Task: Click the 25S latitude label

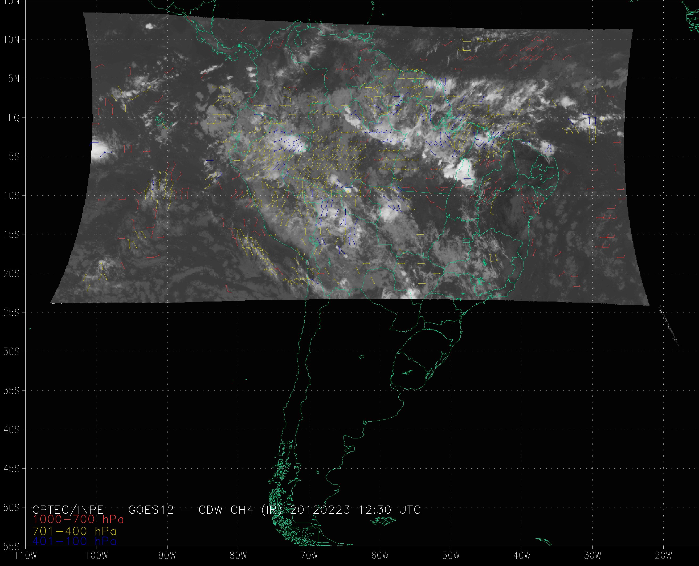Action: (11, 313)
